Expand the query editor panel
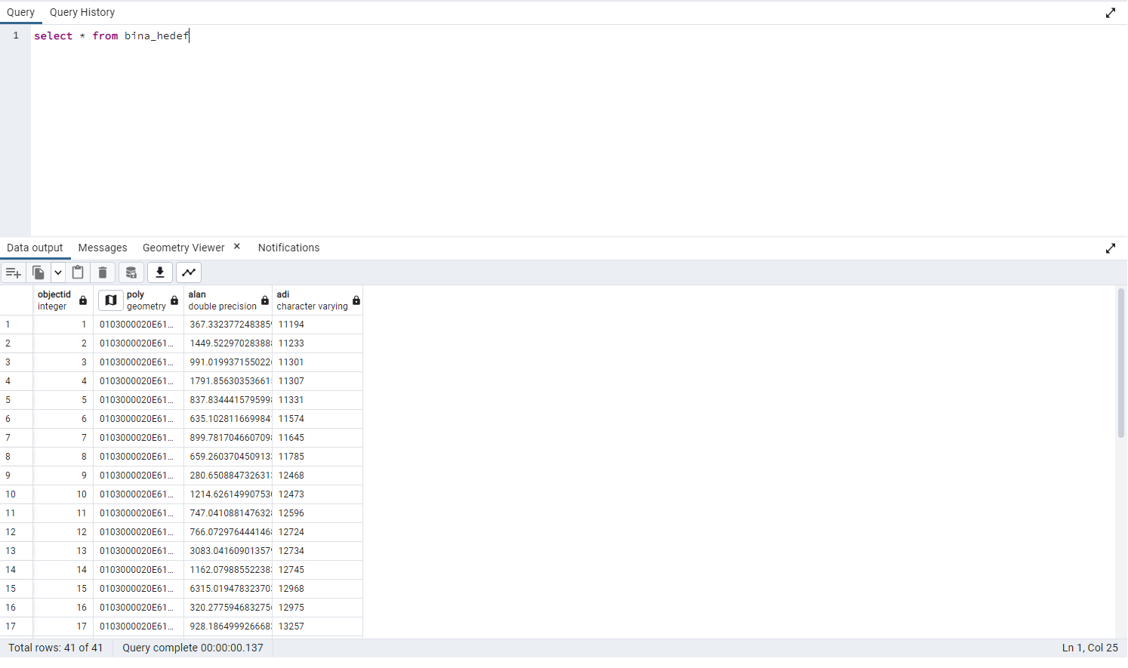This screenshot has width=1128, height=668. [1111, 13]
